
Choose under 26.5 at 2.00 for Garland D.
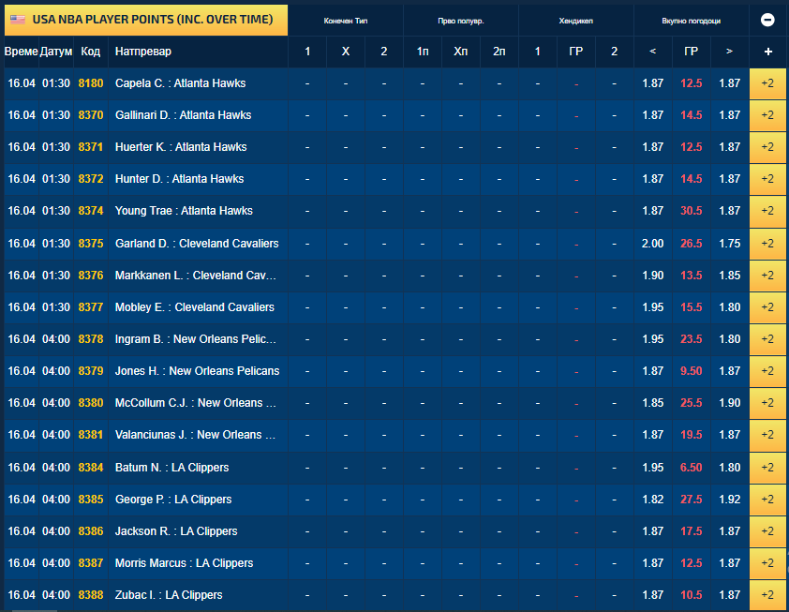pyautogui.click(x=652, y=244)
